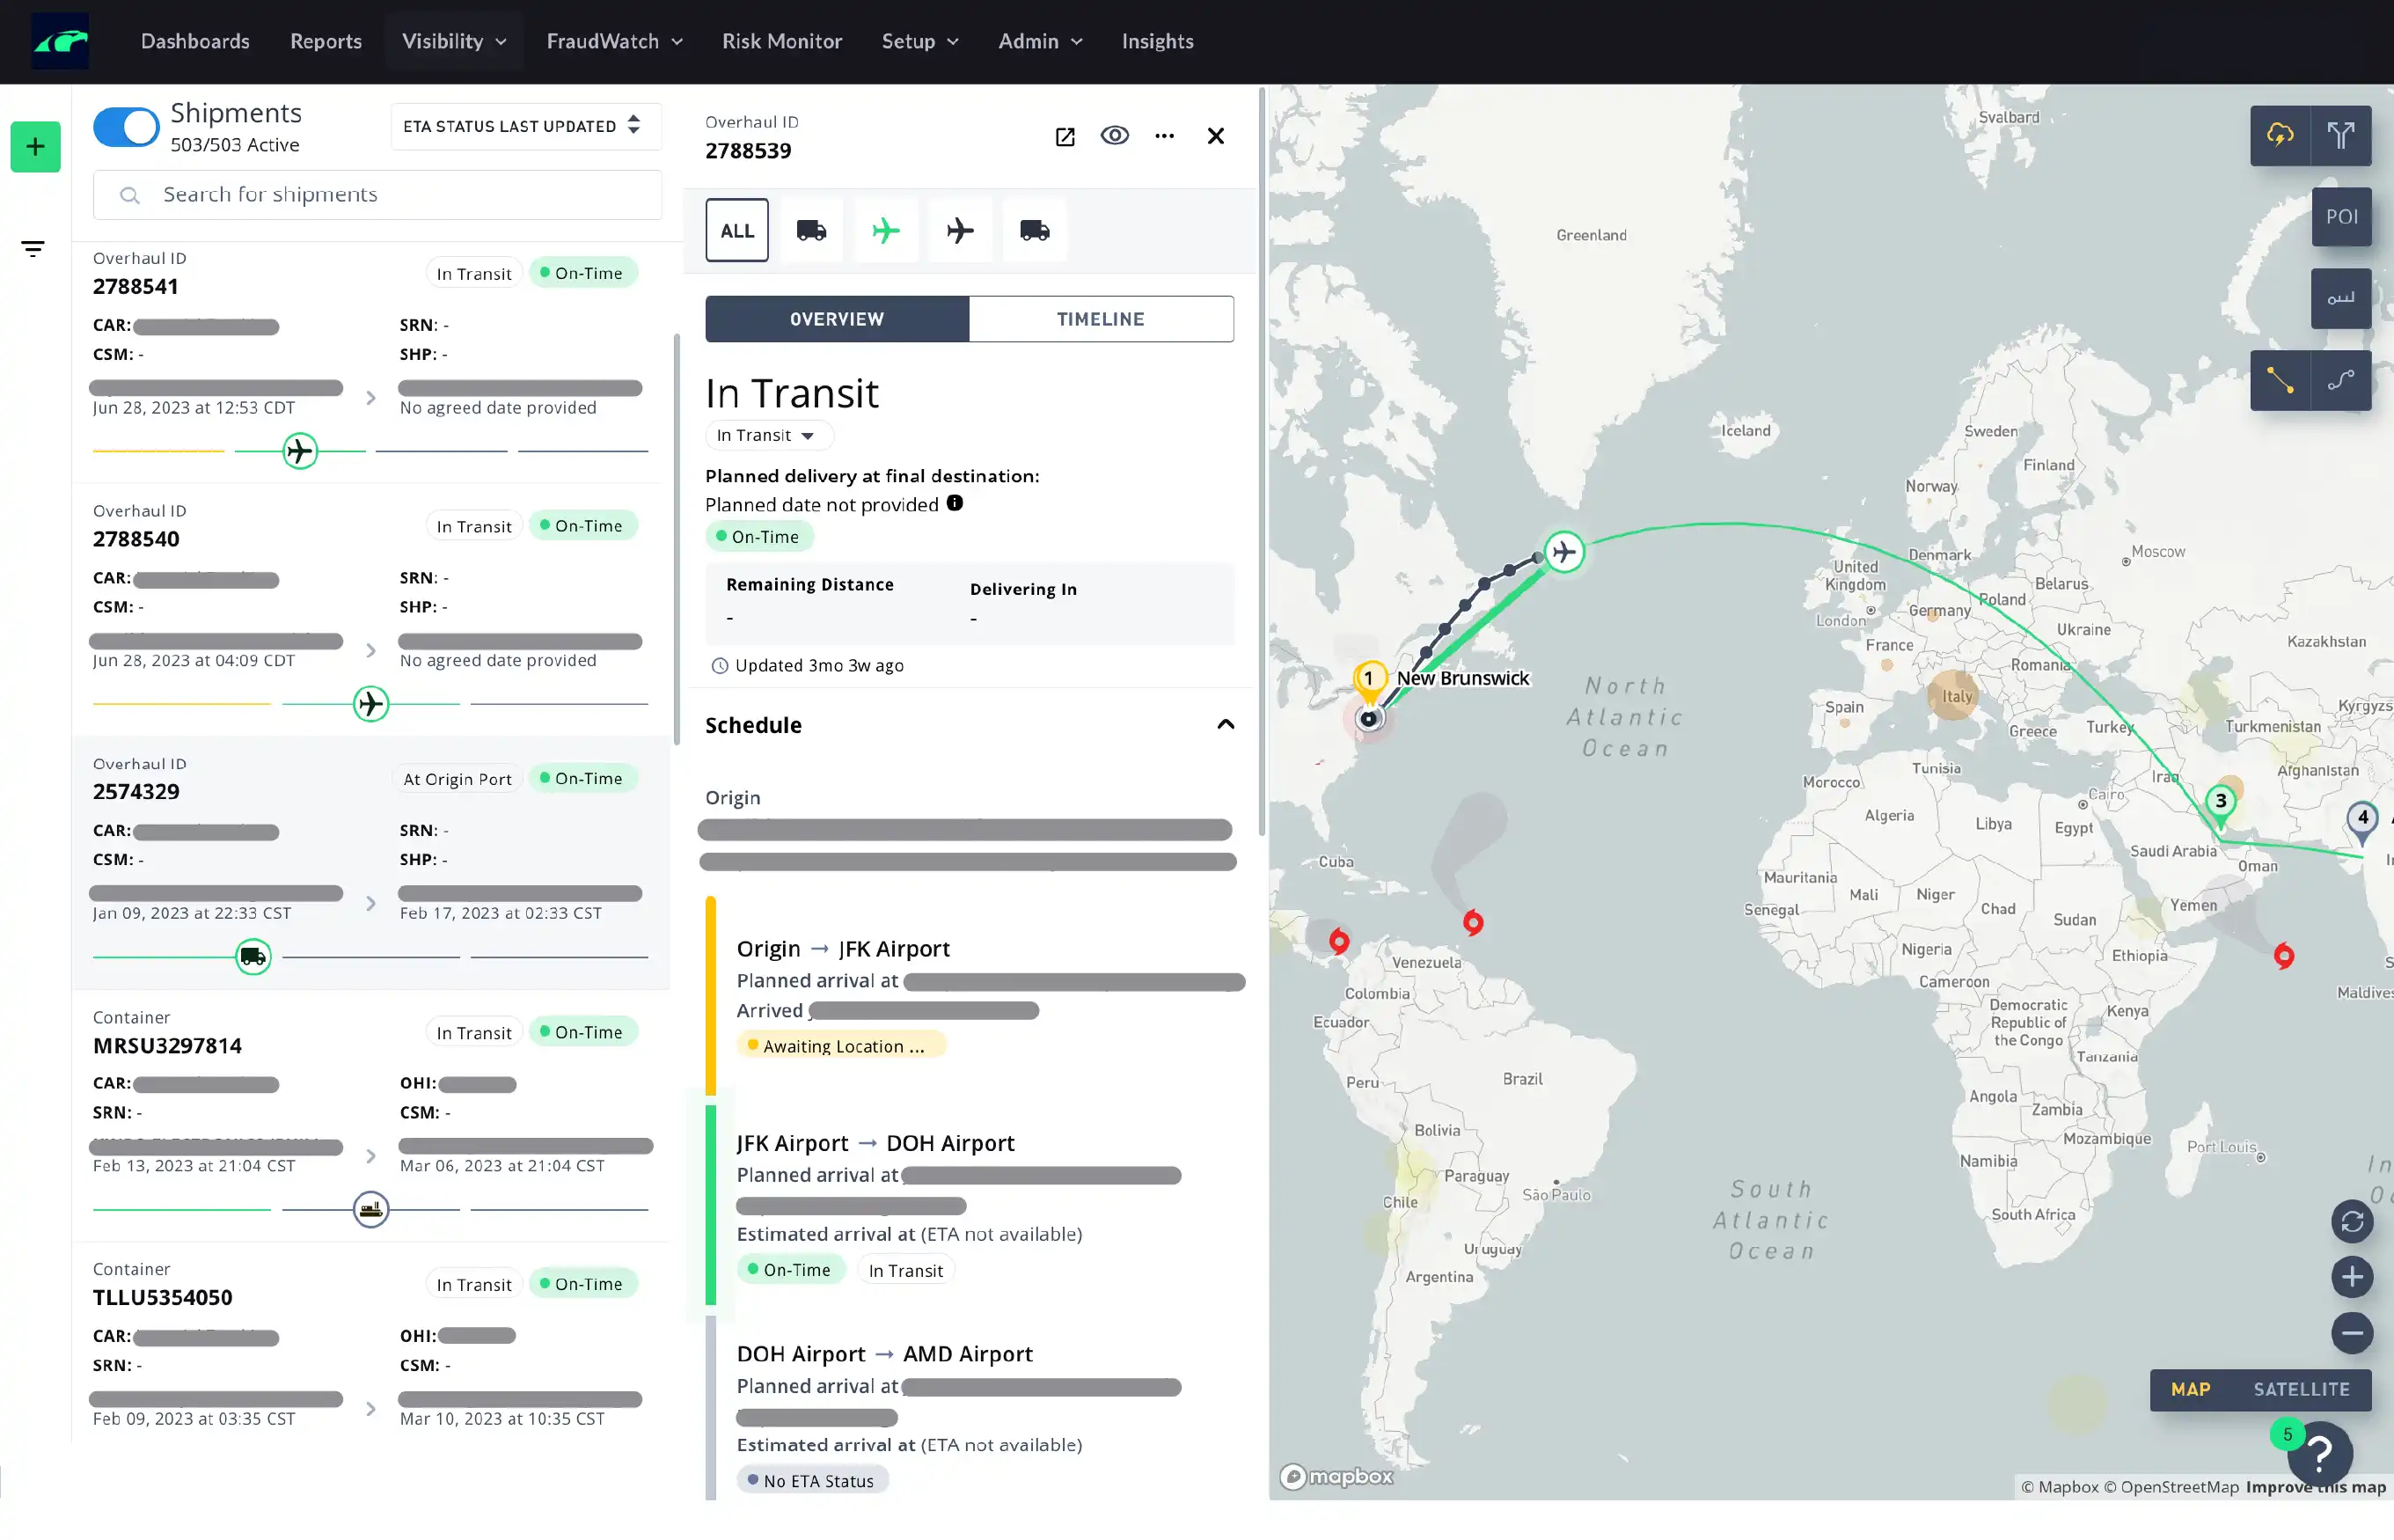2394x1540 pixels.
Task: Open the shipment filter icon
Action: (x=33, y=248)
